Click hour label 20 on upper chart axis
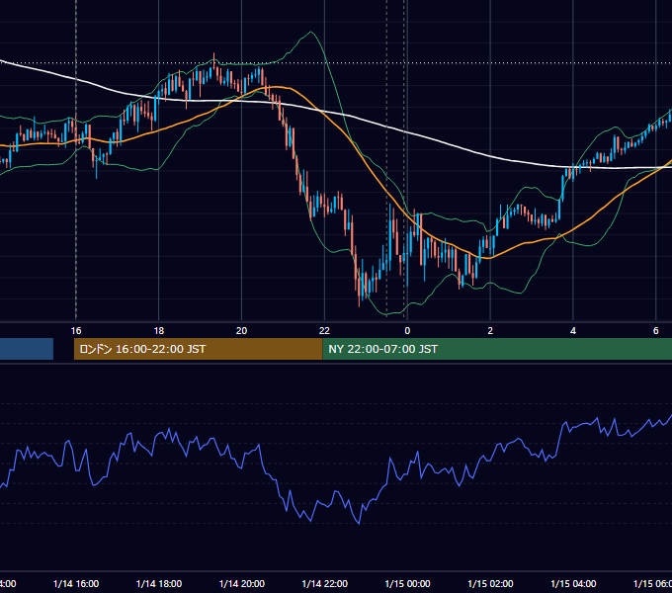 pyautogui.click(x=242, y=331)
